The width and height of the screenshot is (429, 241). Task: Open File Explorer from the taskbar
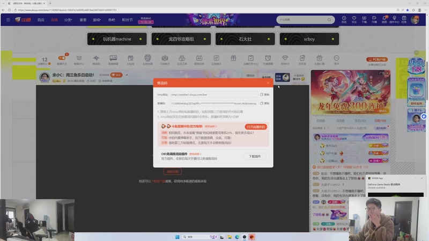[230, 237]
